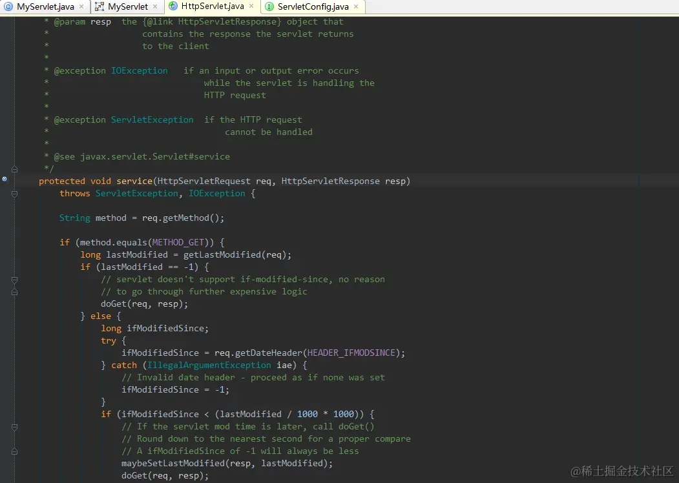Click the IOException link in the Javadoc
Image resolution: width=679 pixels, height=483 pixels.
[139, 70]
